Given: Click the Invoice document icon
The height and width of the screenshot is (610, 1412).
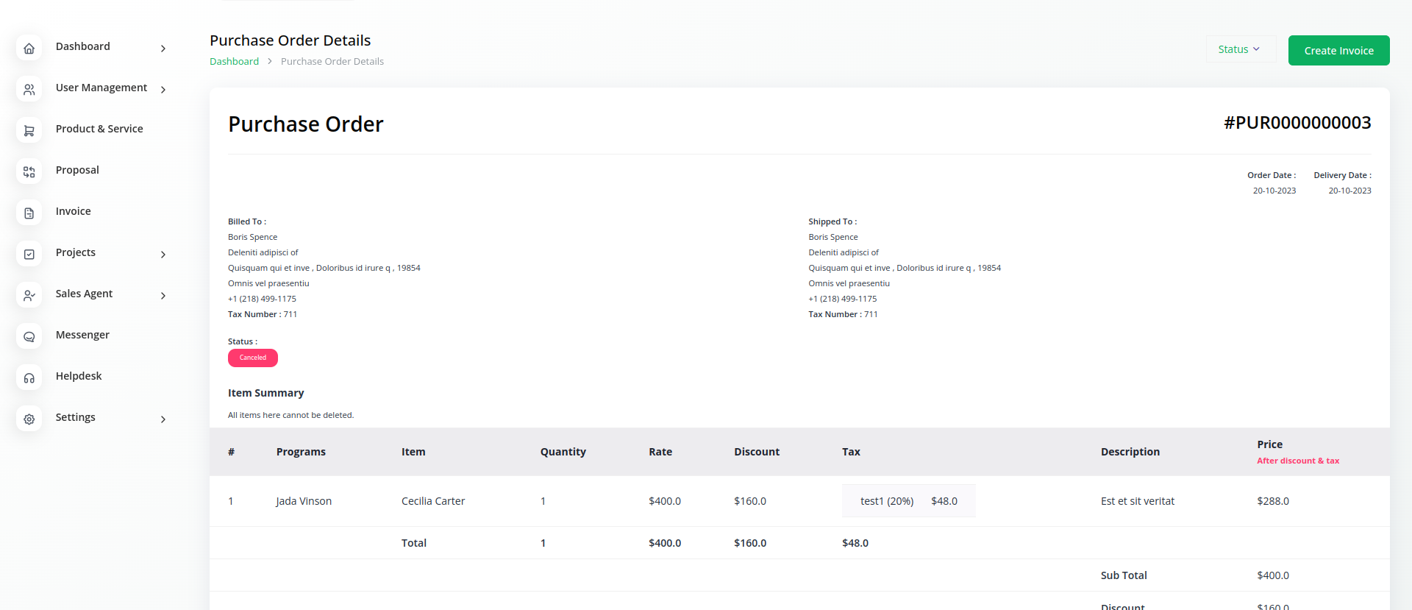Looking at the screenshot, I should (29, 213).
